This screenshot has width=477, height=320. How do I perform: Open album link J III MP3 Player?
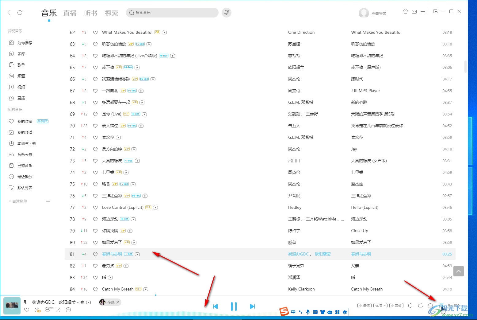(x=365, y=91)
